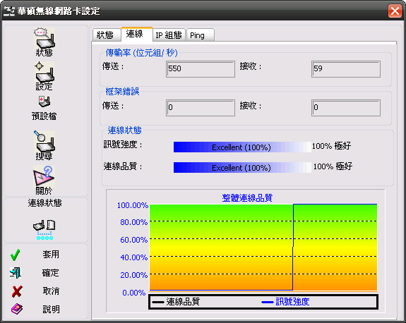Click the 傳輸率 傳送 field showing 550

tap(201, 69)
